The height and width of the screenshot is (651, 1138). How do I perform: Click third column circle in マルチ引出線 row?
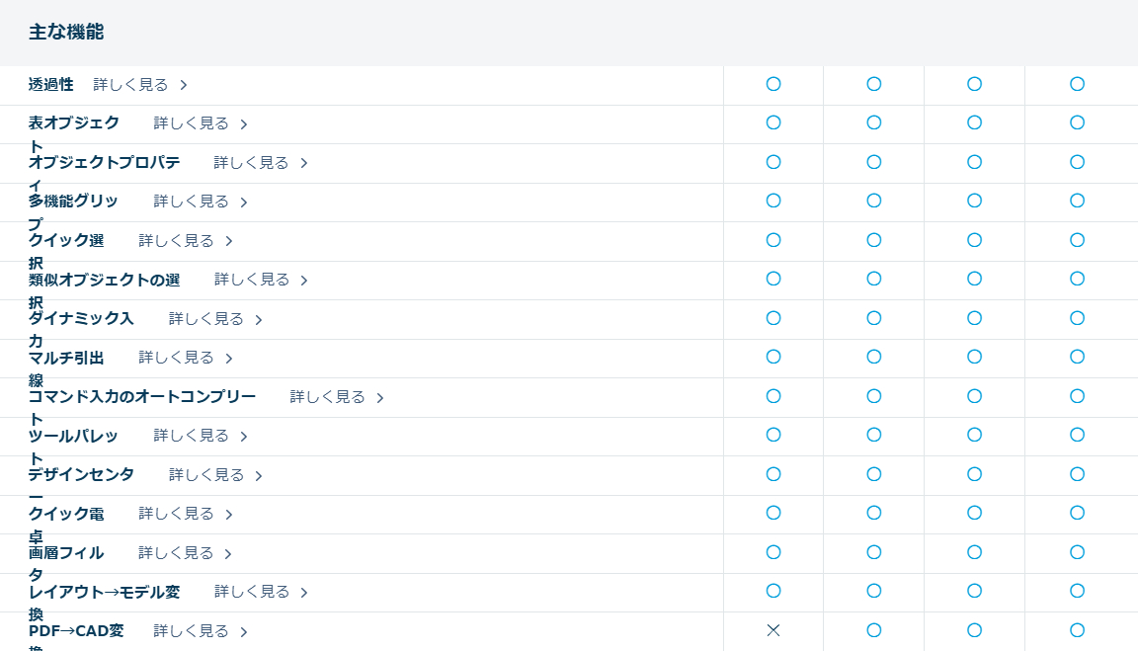coord(974,357)
